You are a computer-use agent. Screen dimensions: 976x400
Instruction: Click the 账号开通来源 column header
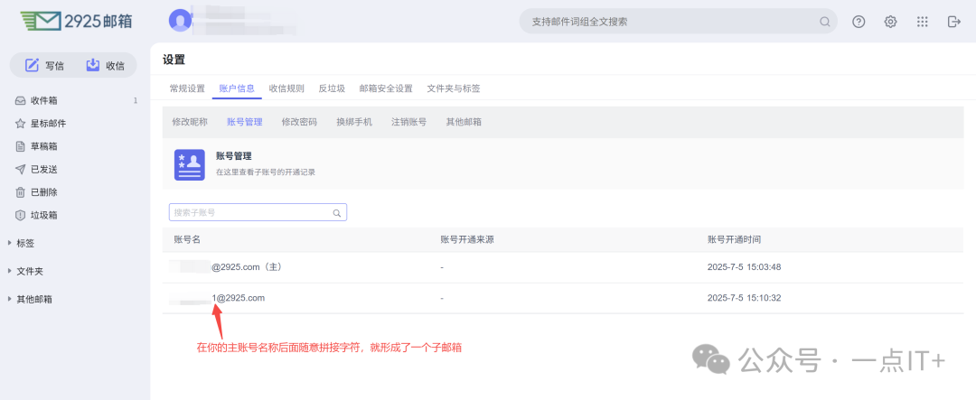pyautogui.click(x=467, y=239)
